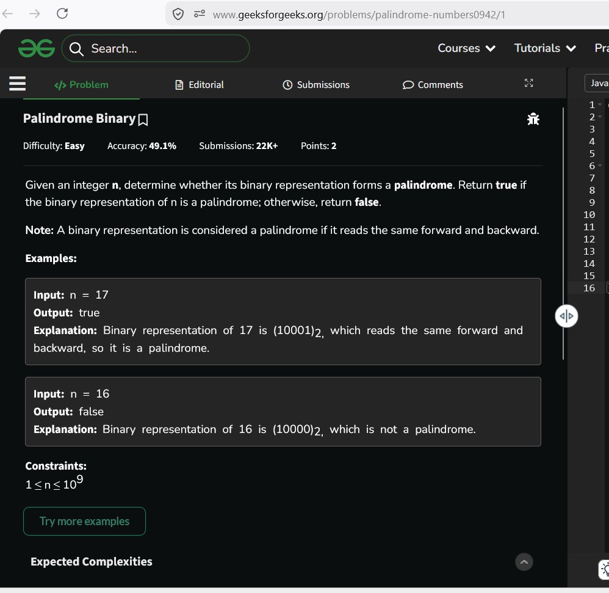Screen dimensions: 609x593
Task: Click the Try more examples button
Action: click(x=84, y=521)
